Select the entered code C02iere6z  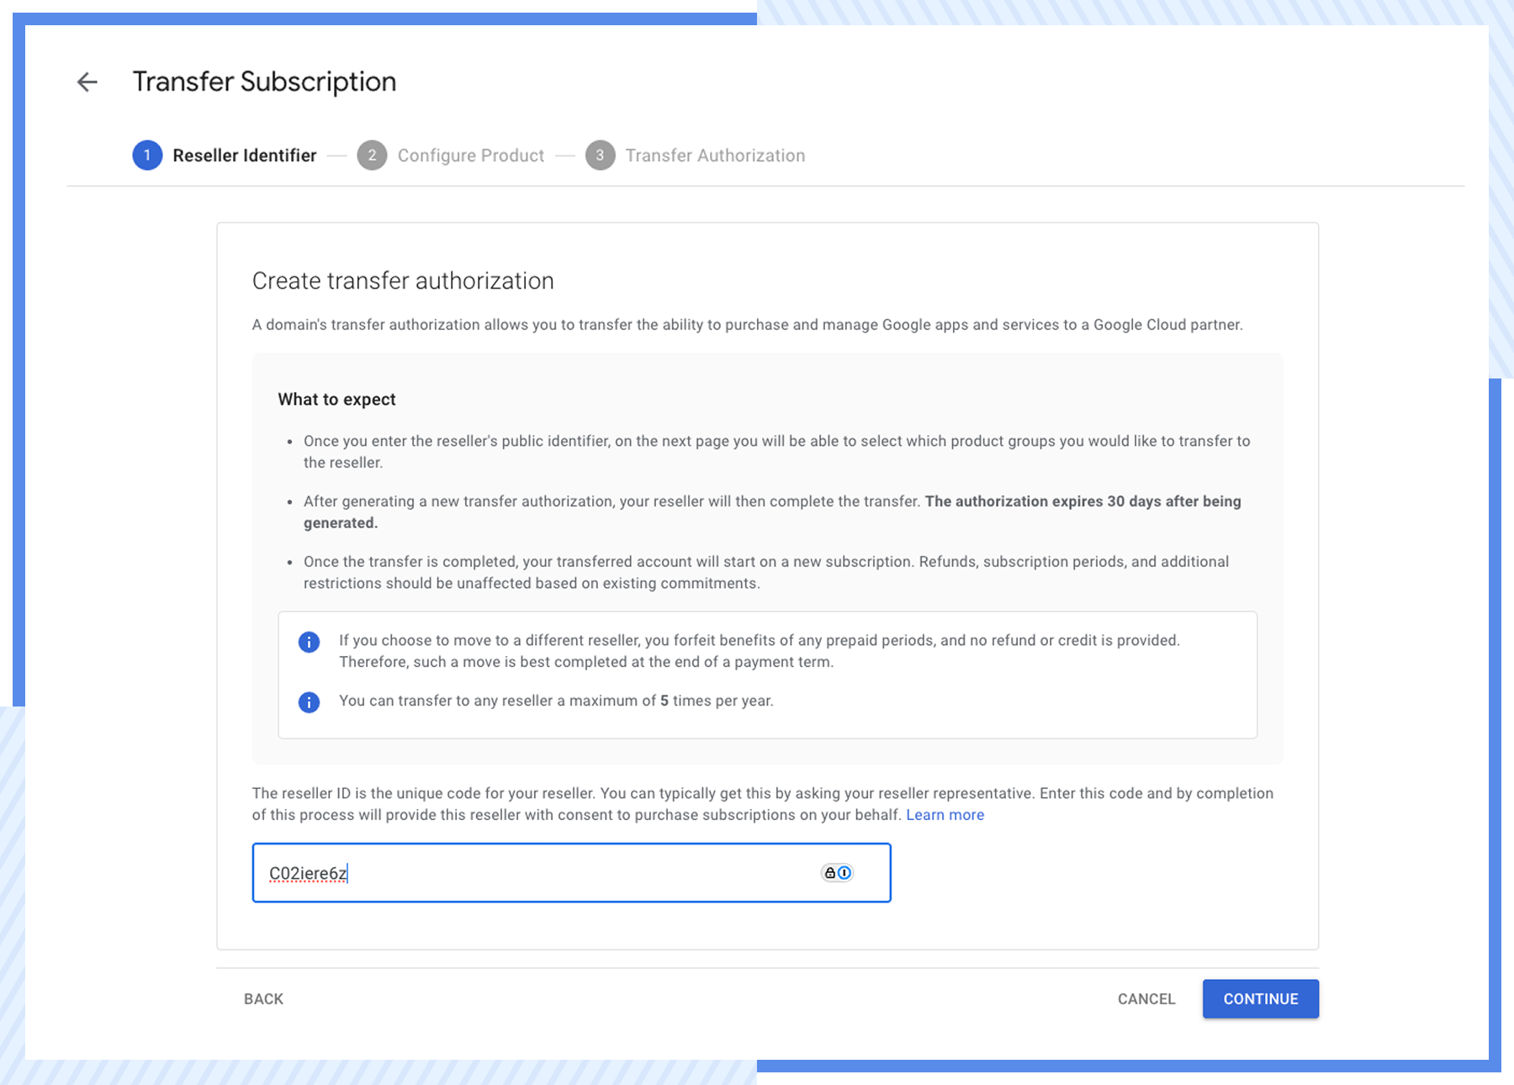coord(307,872)
